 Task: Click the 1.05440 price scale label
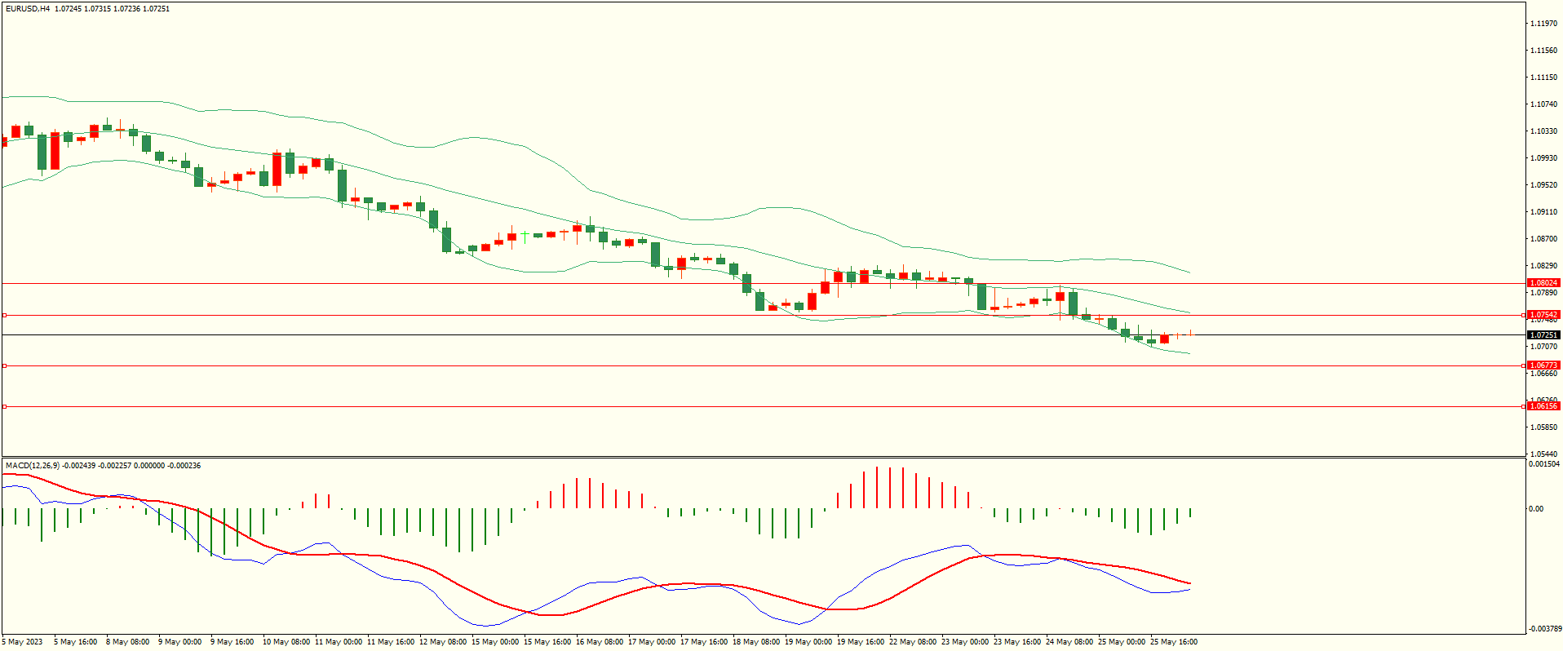1543,454
